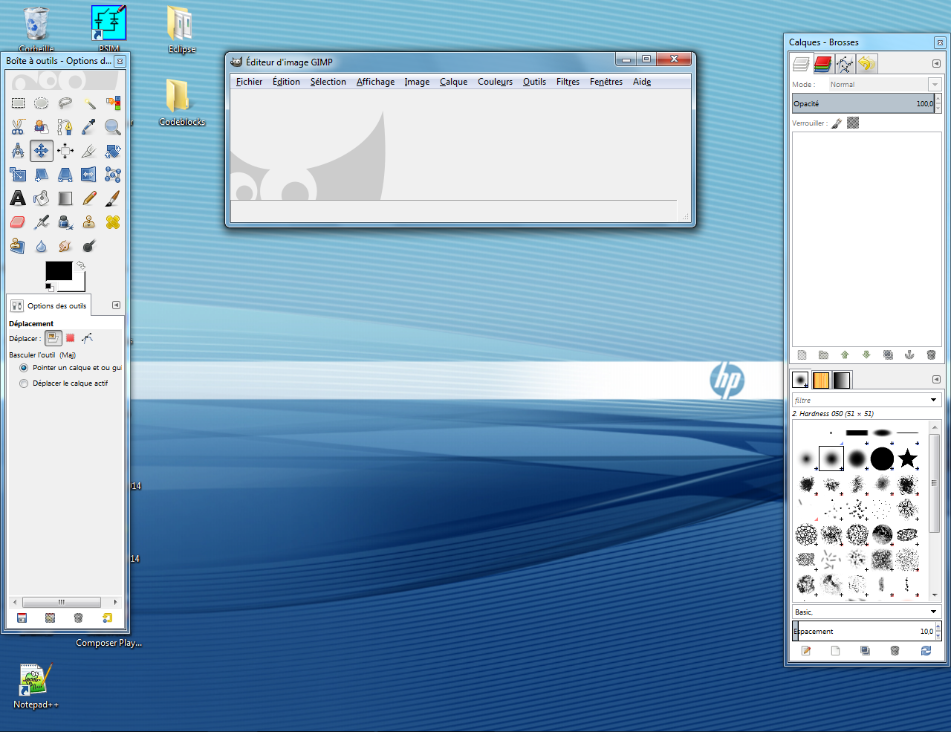Adjust the Opacité slider in Calques
951x732 pixels.
pos(863,104)
